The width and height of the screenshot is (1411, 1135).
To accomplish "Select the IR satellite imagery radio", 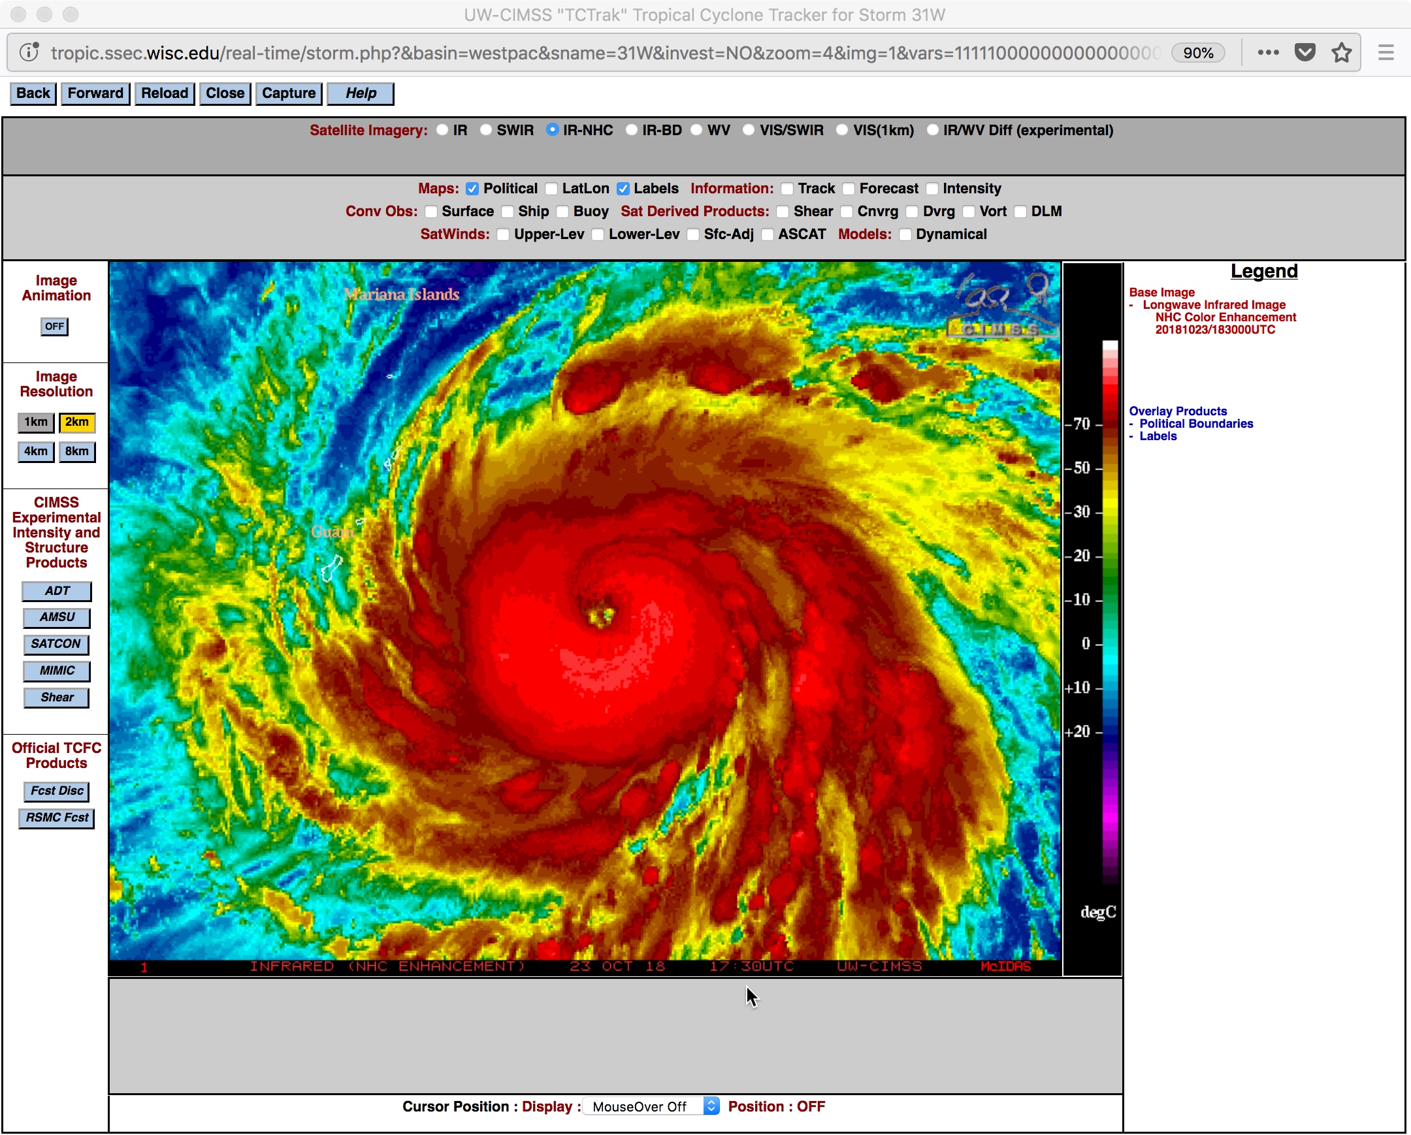I will coord(442,129).
